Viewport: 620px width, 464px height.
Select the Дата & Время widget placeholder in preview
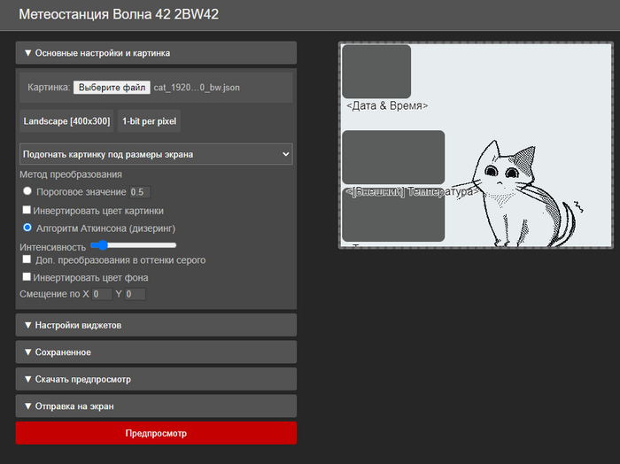(376, 72)
